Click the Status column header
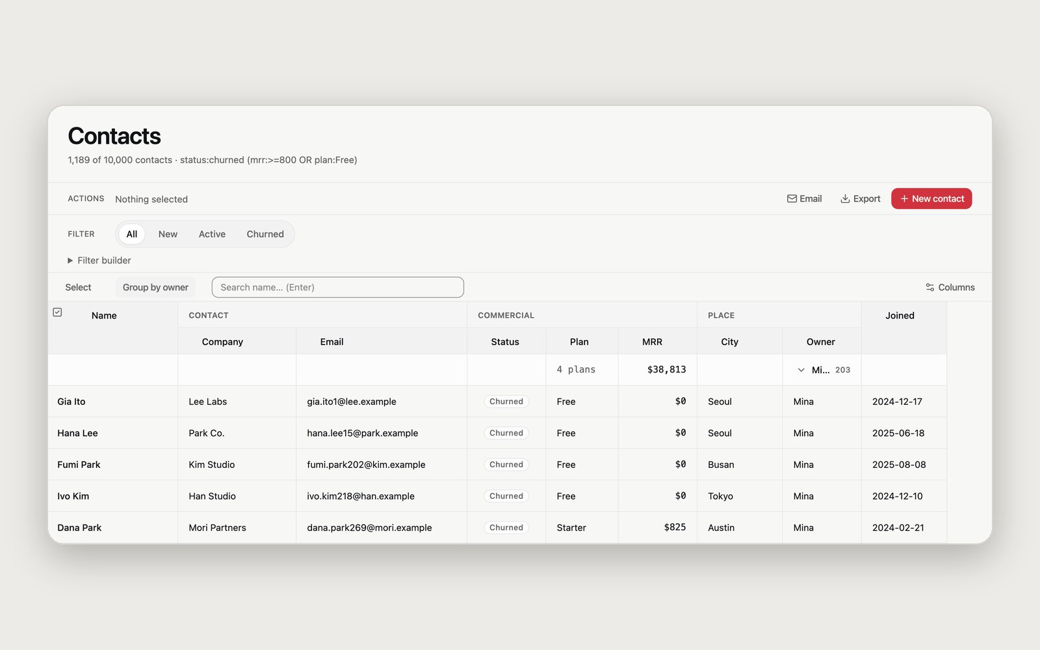The image size is (1040, 650). pos(505,342)
